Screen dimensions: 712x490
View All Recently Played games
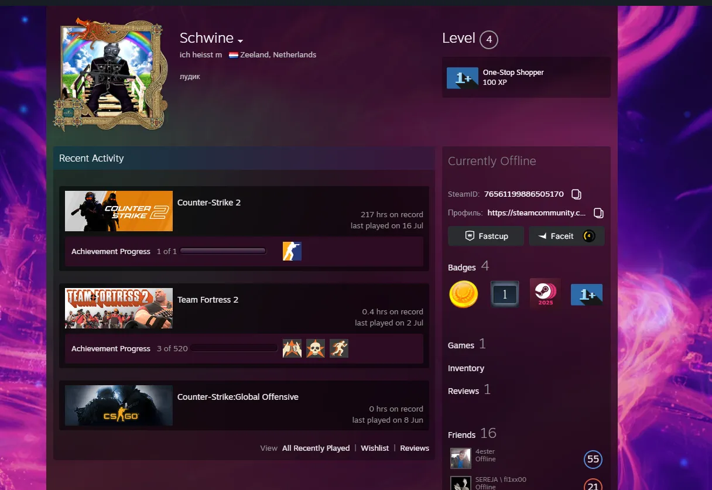pos(316,448)
